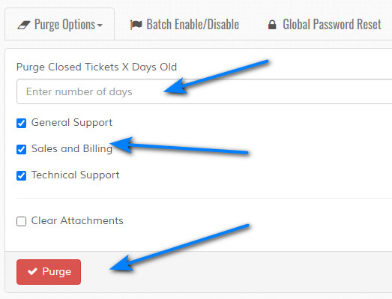Image resolution: width=392 pixels, height=299 pixels.
Task: Click the padlock icon for Global Password Reset
Action: click(x=272, y=25)
